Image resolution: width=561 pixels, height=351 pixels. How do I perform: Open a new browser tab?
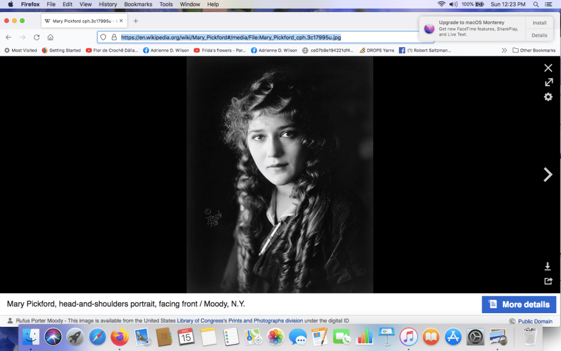[136, 21]
